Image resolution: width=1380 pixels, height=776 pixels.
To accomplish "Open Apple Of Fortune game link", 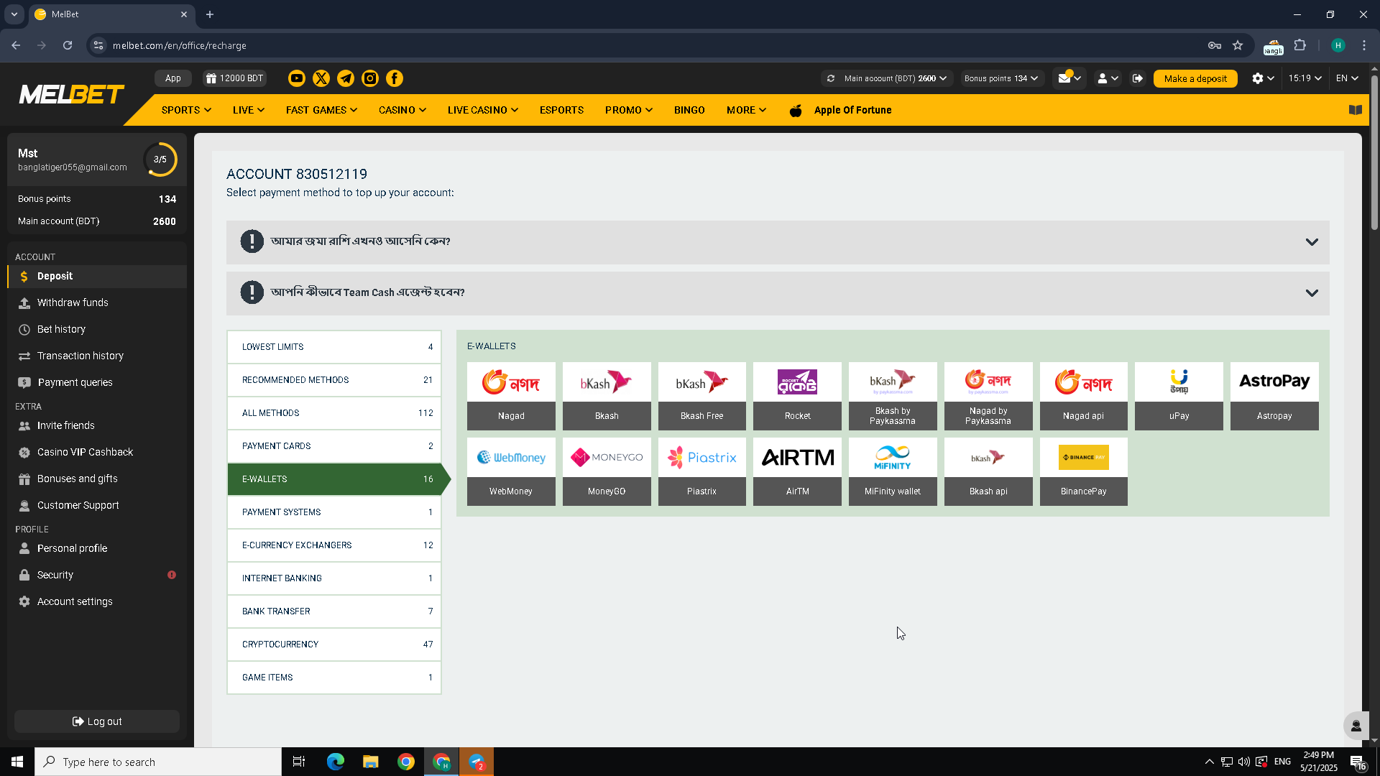I will pyautogui.click(x=840, y=110).
